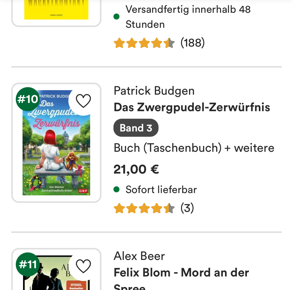Open the star rating with 3 reviews

[144, 208]
